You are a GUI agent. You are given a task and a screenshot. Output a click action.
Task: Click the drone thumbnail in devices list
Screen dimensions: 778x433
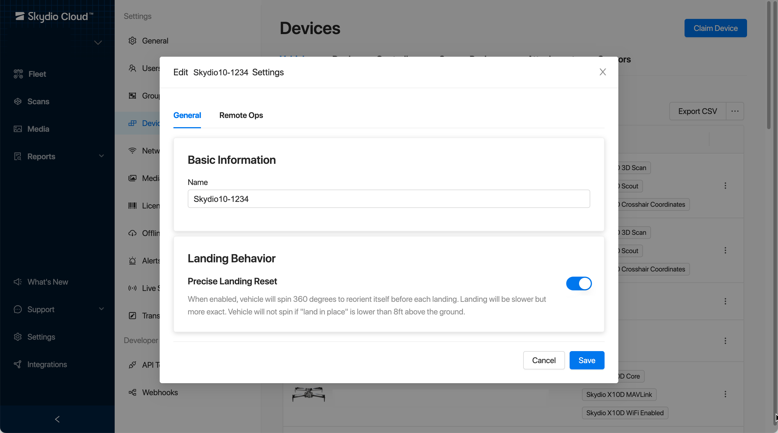click(x=308, y=394)
